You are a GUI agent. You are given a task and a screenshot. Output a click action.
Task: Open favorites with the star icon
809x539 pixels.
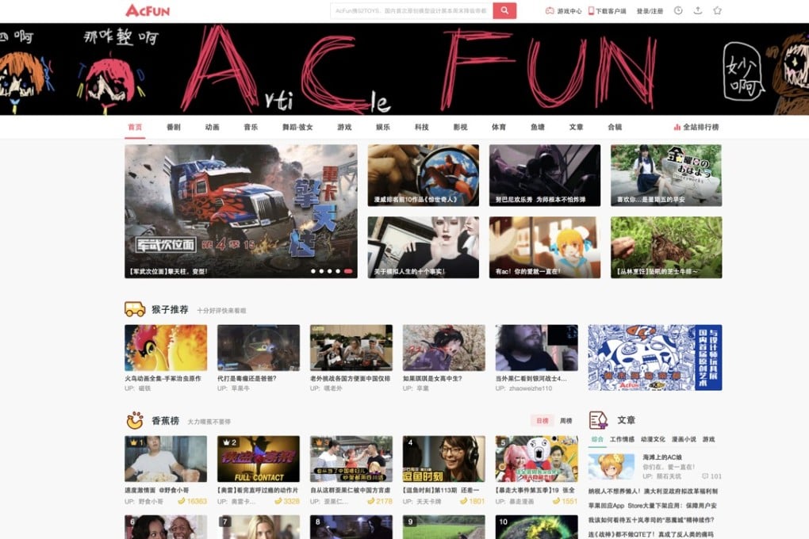(717, 10)
